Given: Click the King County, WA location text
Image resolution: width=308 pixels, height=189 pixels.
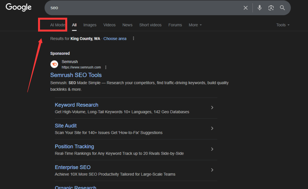Looking at the screenshot, I should (x=85, y=38).
